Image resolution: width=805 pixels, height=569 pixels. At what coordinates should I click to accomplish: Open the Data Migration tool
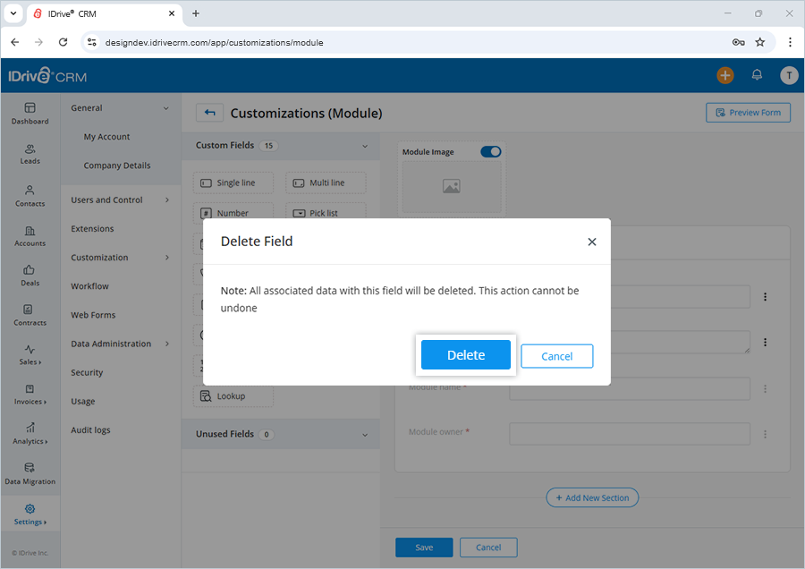click(30, 472)
